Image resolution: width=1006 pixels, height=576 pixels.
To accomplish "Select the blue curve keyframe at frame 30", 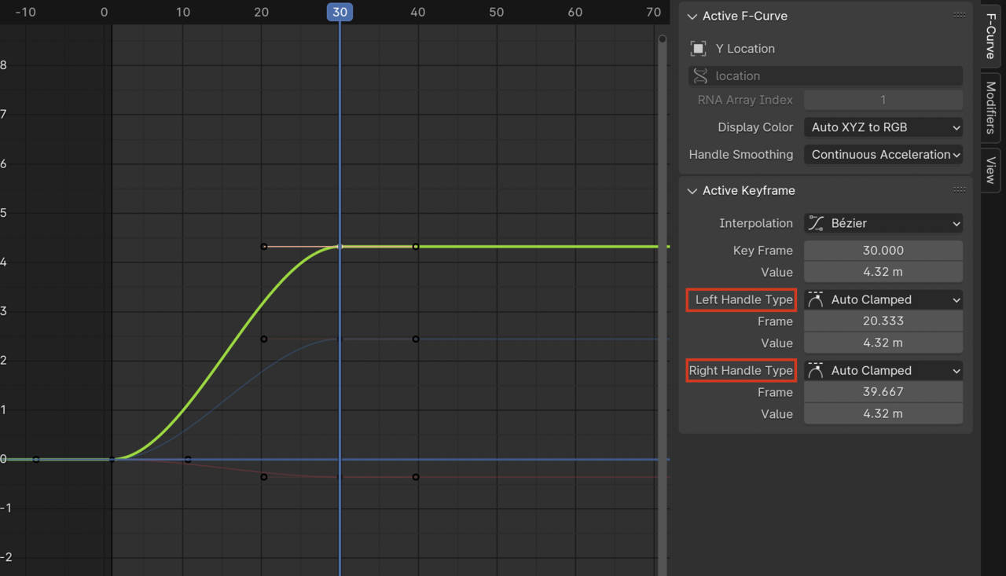I will click(x=340, y=339).
